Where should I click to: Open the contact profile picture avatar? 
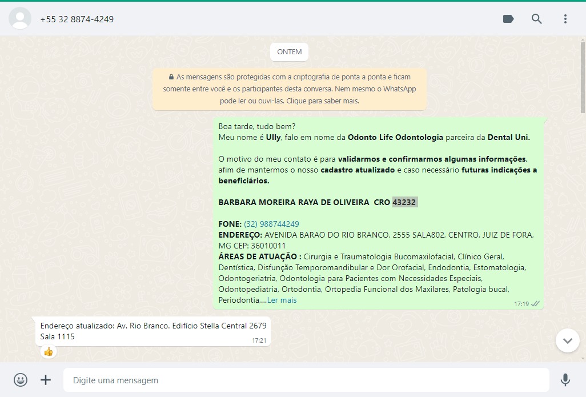[20, 19]
